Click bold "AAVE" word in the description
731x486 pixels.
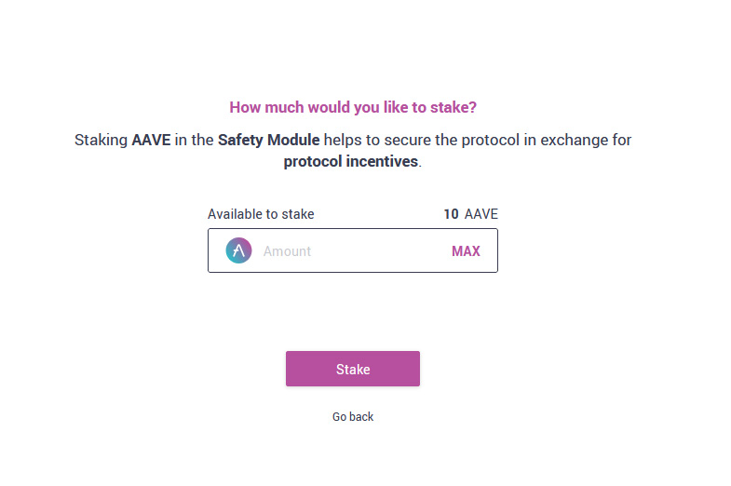tap(151, 140)
